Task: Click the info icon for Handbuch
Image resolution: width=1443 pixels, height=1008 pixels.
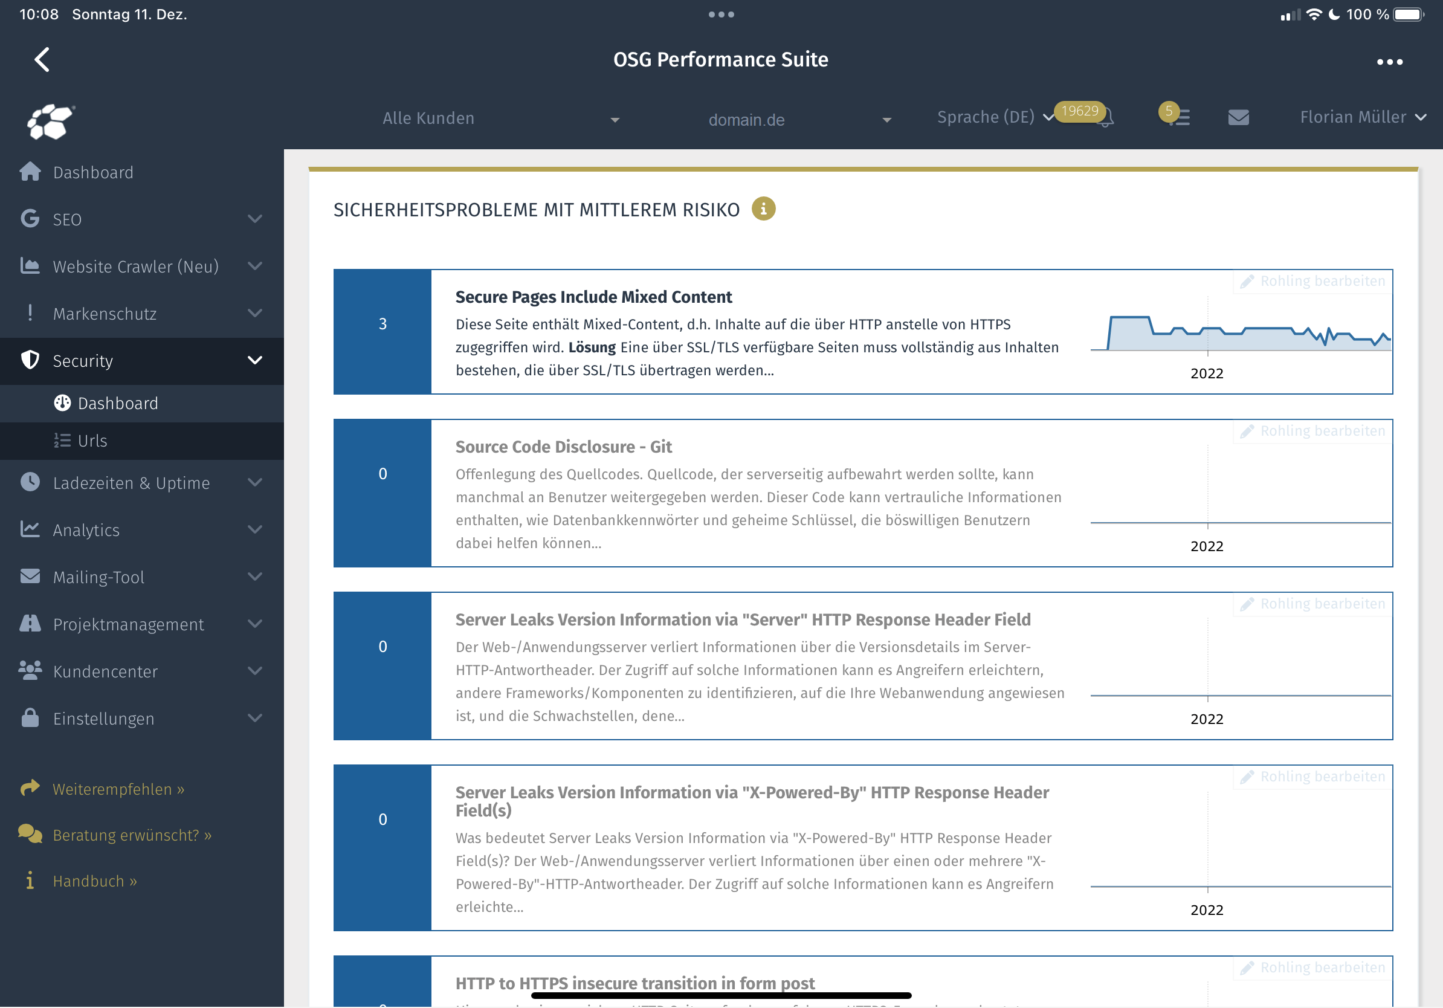Action: coord(30,880)
